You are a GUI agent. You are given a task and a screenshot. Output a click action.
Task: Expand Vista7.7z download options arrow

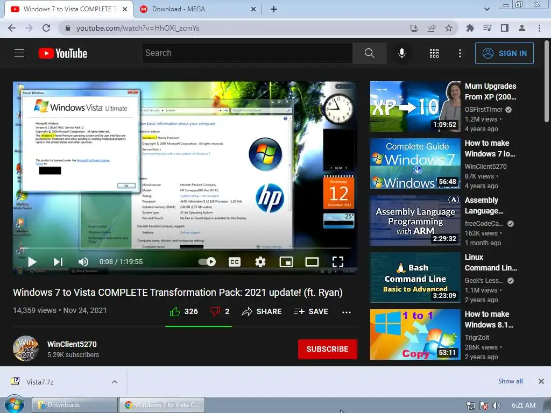point(115,382)
